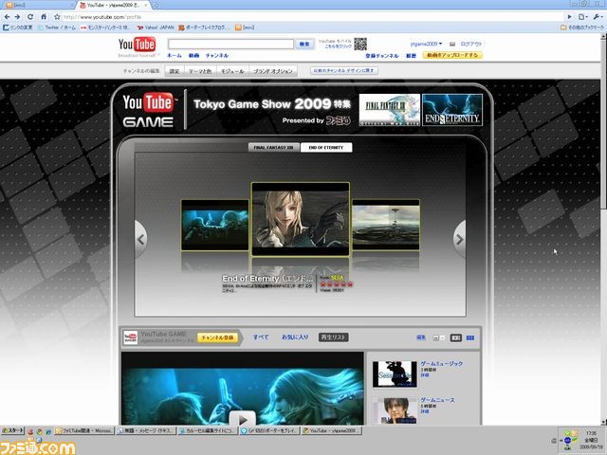
Task: Expand the ytgame2009 account dropdown
Action: 426,45
